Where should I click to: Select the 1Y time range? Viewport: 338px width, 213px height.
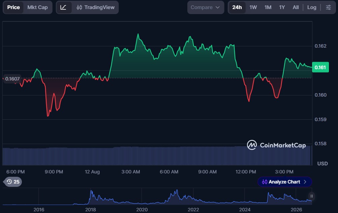(282, 7)
